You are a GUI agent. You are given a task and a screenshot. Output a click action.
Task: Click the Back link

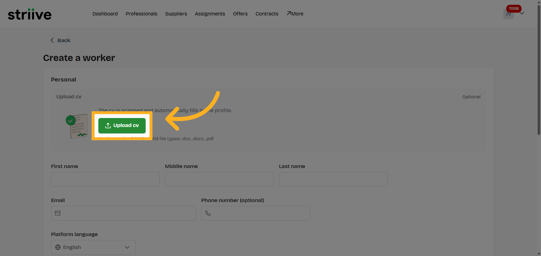(64, 40)
